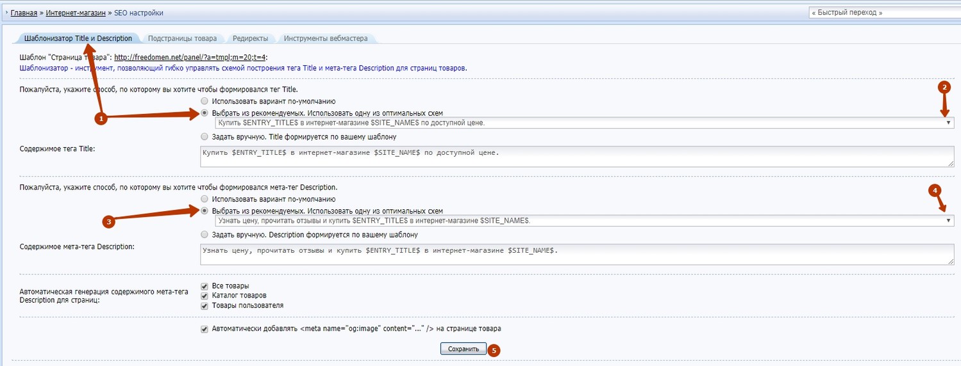Select default variant radio for Description
This screenshot has width=961, height=366.
coord(205,199)
